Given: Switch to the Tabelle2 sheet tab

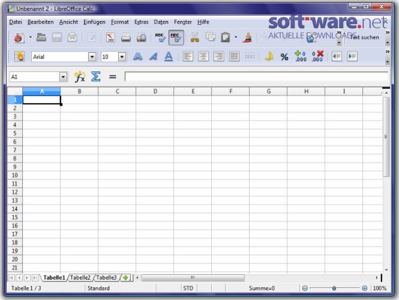Looking at the screenshot, I should point(80,277).
